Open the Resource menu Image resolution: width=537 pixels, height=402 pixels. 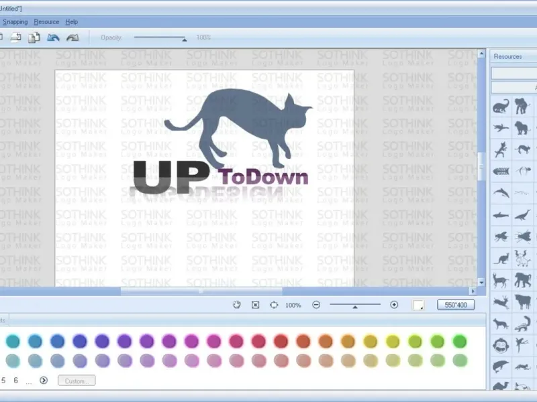46,22
